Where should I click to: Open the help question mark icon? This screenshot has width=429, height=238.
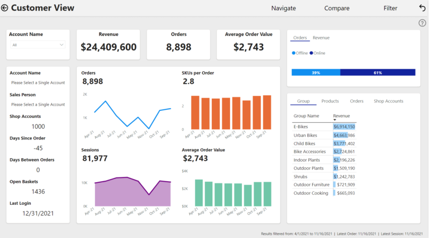pos(422,23)
